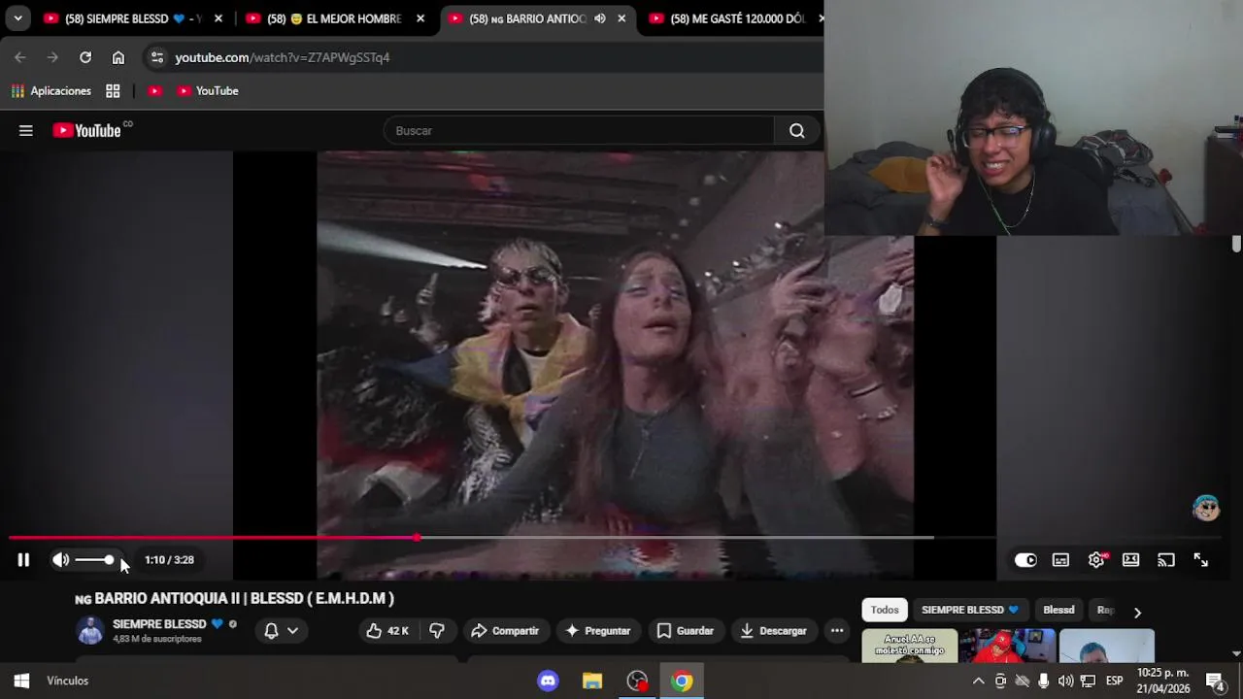Open Chrome from taskbar

click(682, 681)
